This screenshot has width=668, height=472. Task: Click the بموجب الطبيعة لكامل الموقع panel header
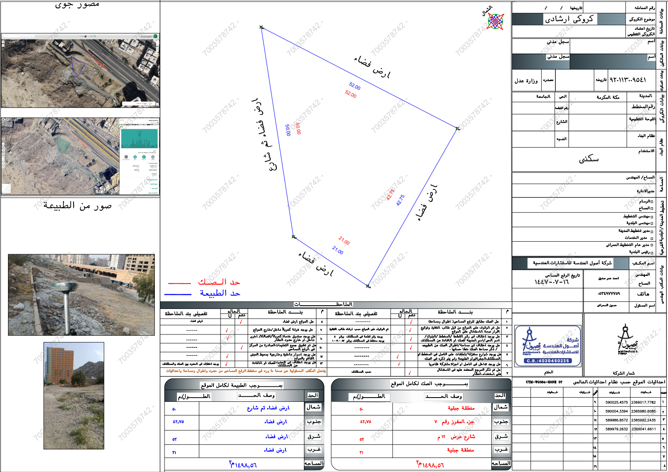(x=244, y=384)
